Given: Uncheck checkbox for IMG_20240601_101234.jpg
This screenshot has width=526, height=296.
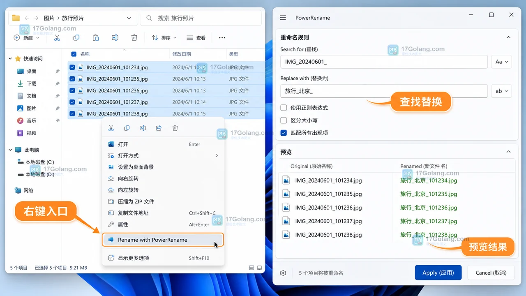Looking at the screenshot, I should point(72,67).
